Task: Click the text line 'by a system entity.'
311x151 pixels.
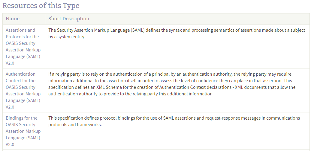Action: pyautogui.click(x=67, y=37)
